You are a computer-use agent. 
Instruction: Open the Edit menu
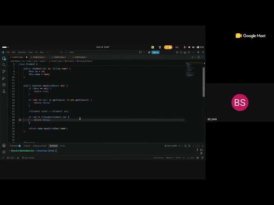coord(14,52)
